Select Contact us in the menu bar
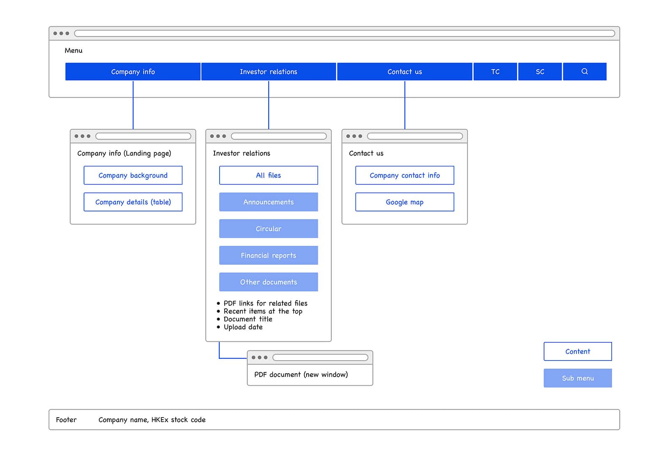 point(405,72)
